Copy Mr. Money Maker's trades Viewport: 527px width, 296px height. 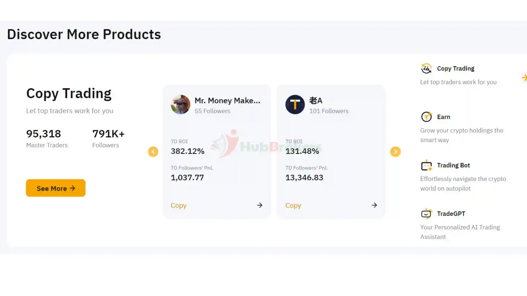click(x=178, y=206)
